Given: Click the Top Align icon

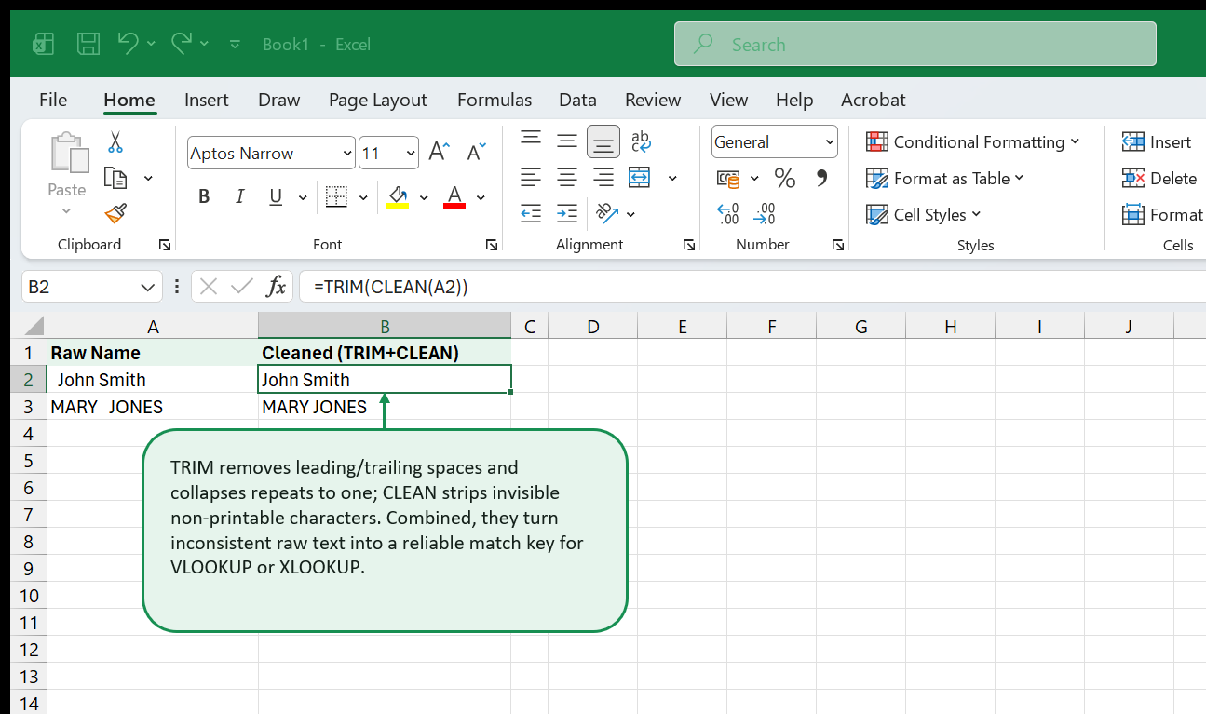Looking at the screenshot, I should tap(531, 141).
